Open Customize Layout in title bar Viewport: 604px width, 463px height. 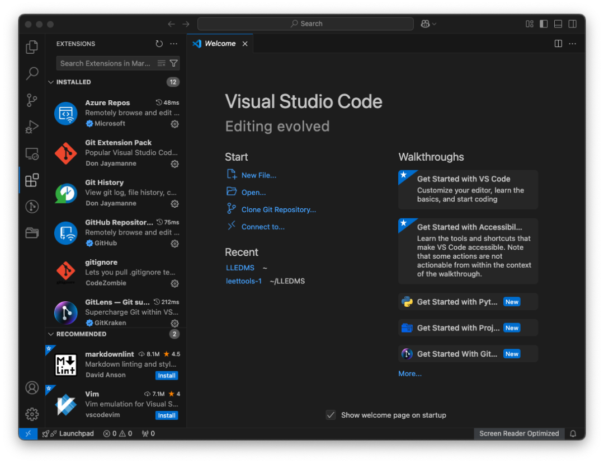click(530, 24)
